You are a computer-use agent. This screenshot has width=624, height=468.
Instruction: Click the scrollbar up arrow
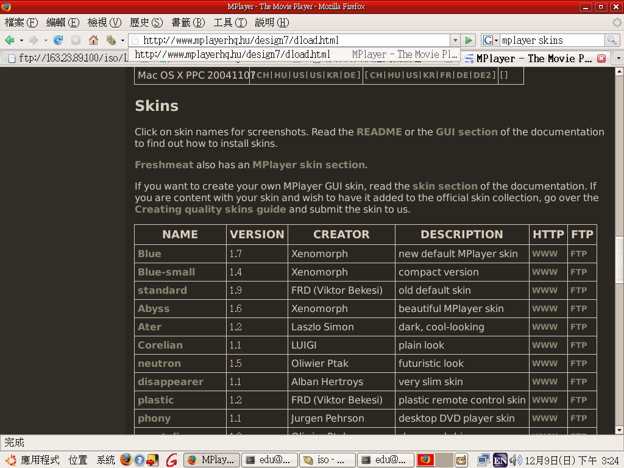(619, 72)
